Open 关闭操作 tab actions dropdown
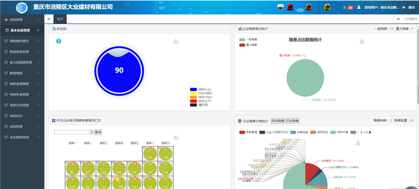The width and height of the screenshot is (419, 189). (411, 19)
